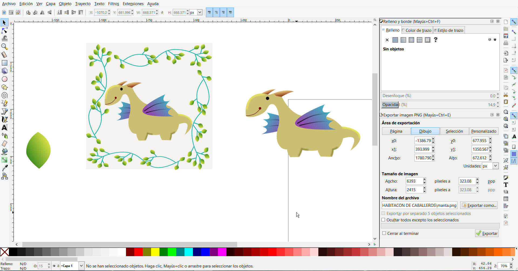Select the node editing tool
This screenshot has width=518, height=271.
point(5,30)
